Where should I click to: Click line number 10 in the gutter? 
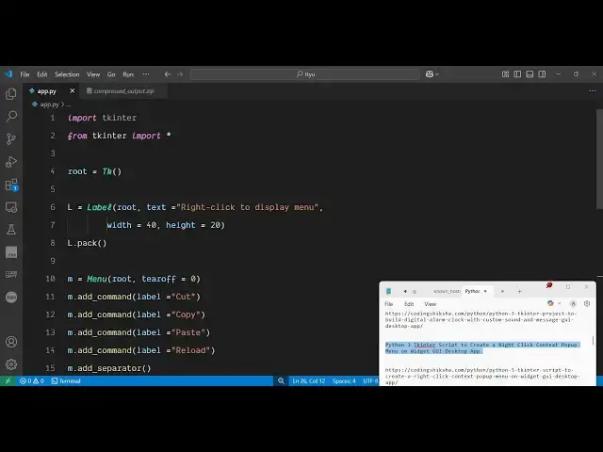(x=50, y=279)
